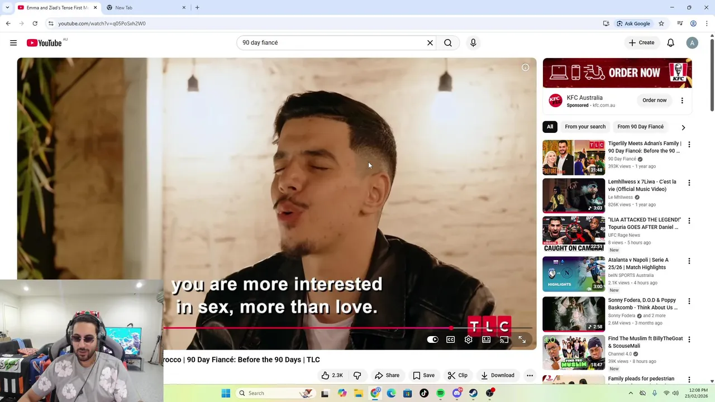Image resolution: width=715 pixels, height=402 pixels.
Task: Close the Emma and Ziad's tab
Action: (95, 8)
